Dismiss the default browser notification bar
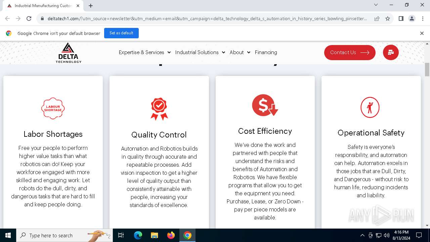Viewport: 430px width, 242px height. point(422,33)
